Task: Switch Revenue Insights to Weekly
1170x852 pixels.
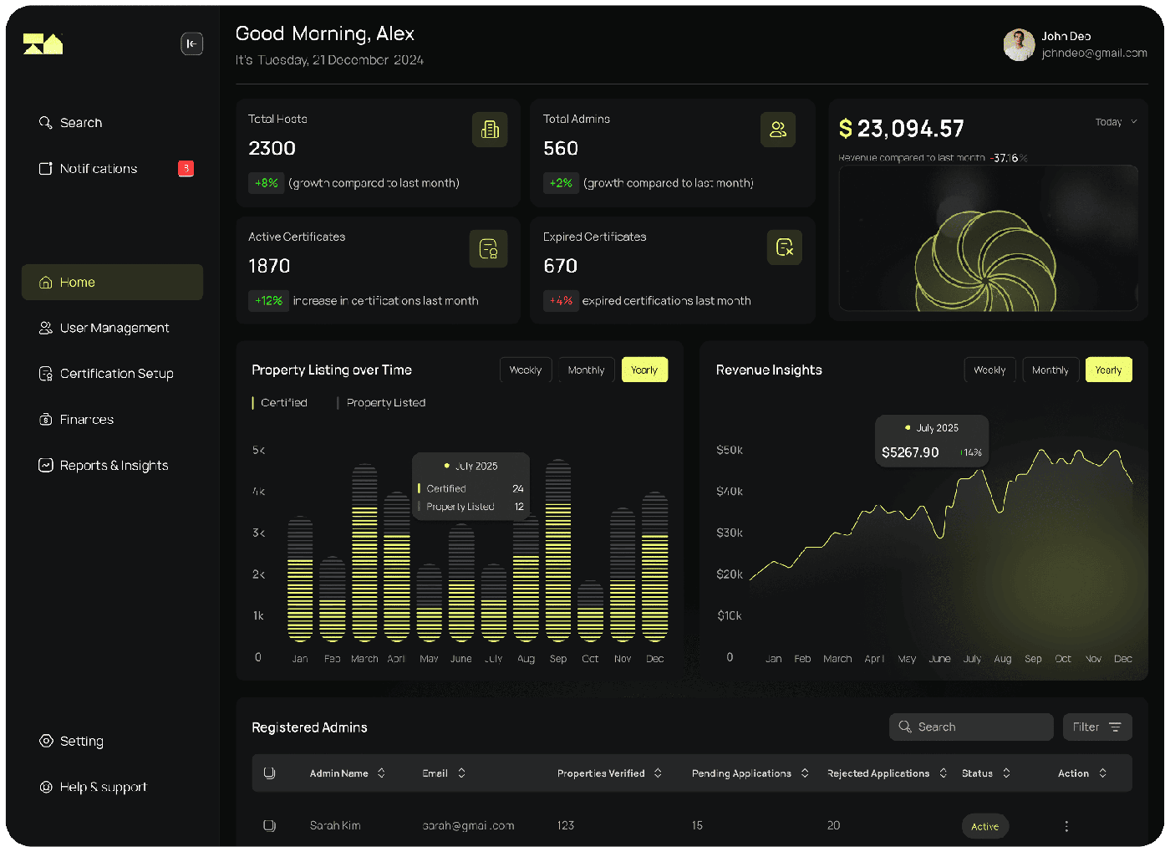Action: pos(990,370)
